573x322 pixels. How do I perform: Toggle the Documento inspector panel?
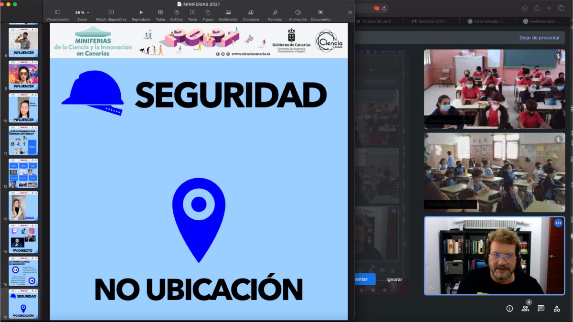(x=320, y=12)
